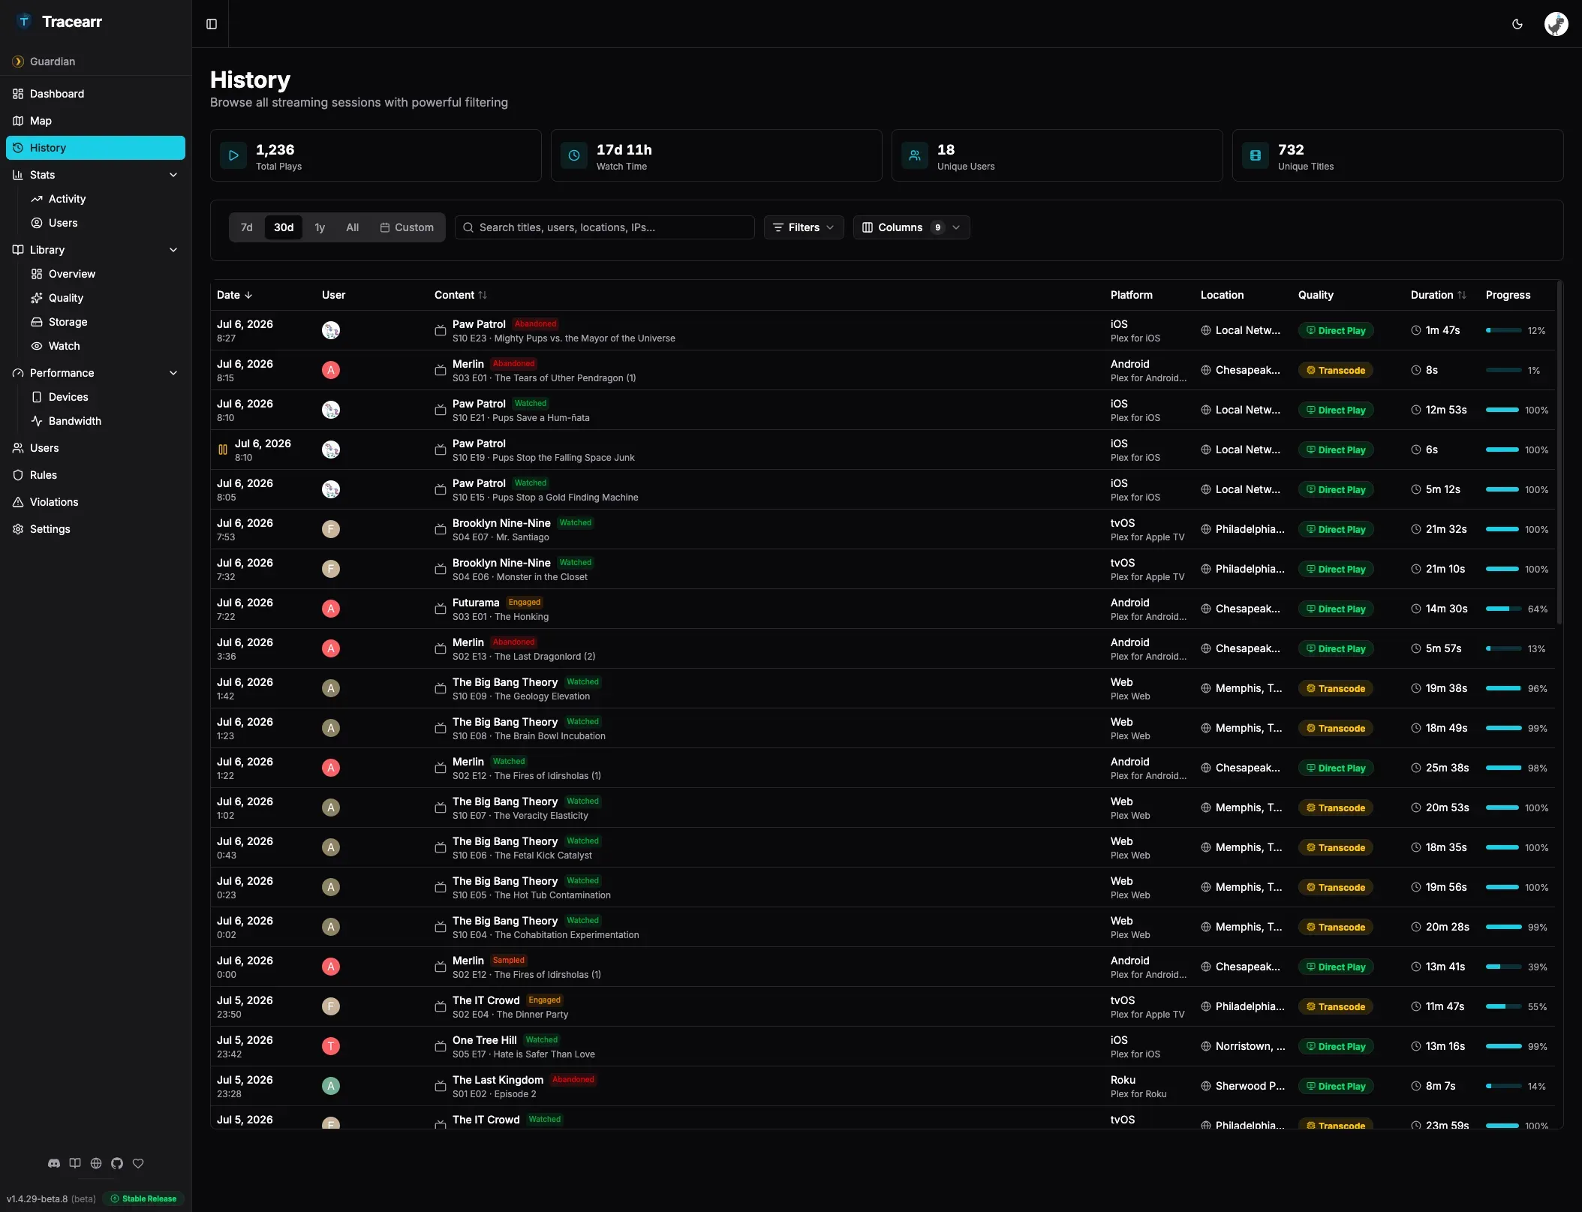The width and height of the screenshot is (1582, 1212).
Task: Open the Map page
Action: pos(95,121)
